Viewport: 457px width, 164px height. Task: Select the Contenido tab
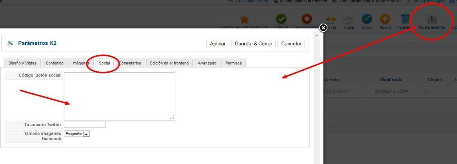pyautogui.click(x=54, y=63)
